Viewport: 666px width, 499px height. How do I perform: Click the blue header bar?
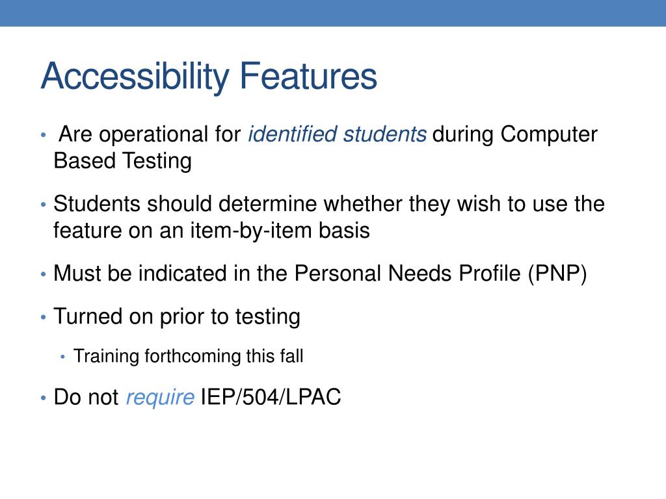[x=333, y=13]
